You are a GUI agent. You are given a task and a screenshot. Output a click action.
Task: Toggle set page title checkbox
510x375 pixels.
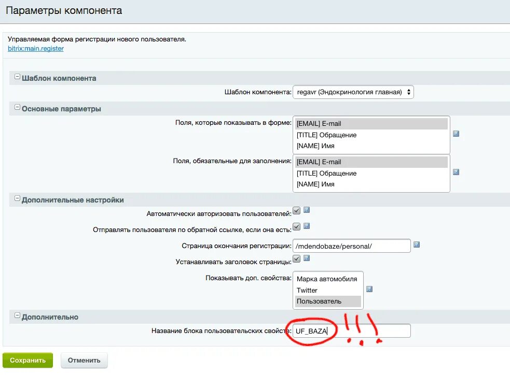[x=296, y=259]
